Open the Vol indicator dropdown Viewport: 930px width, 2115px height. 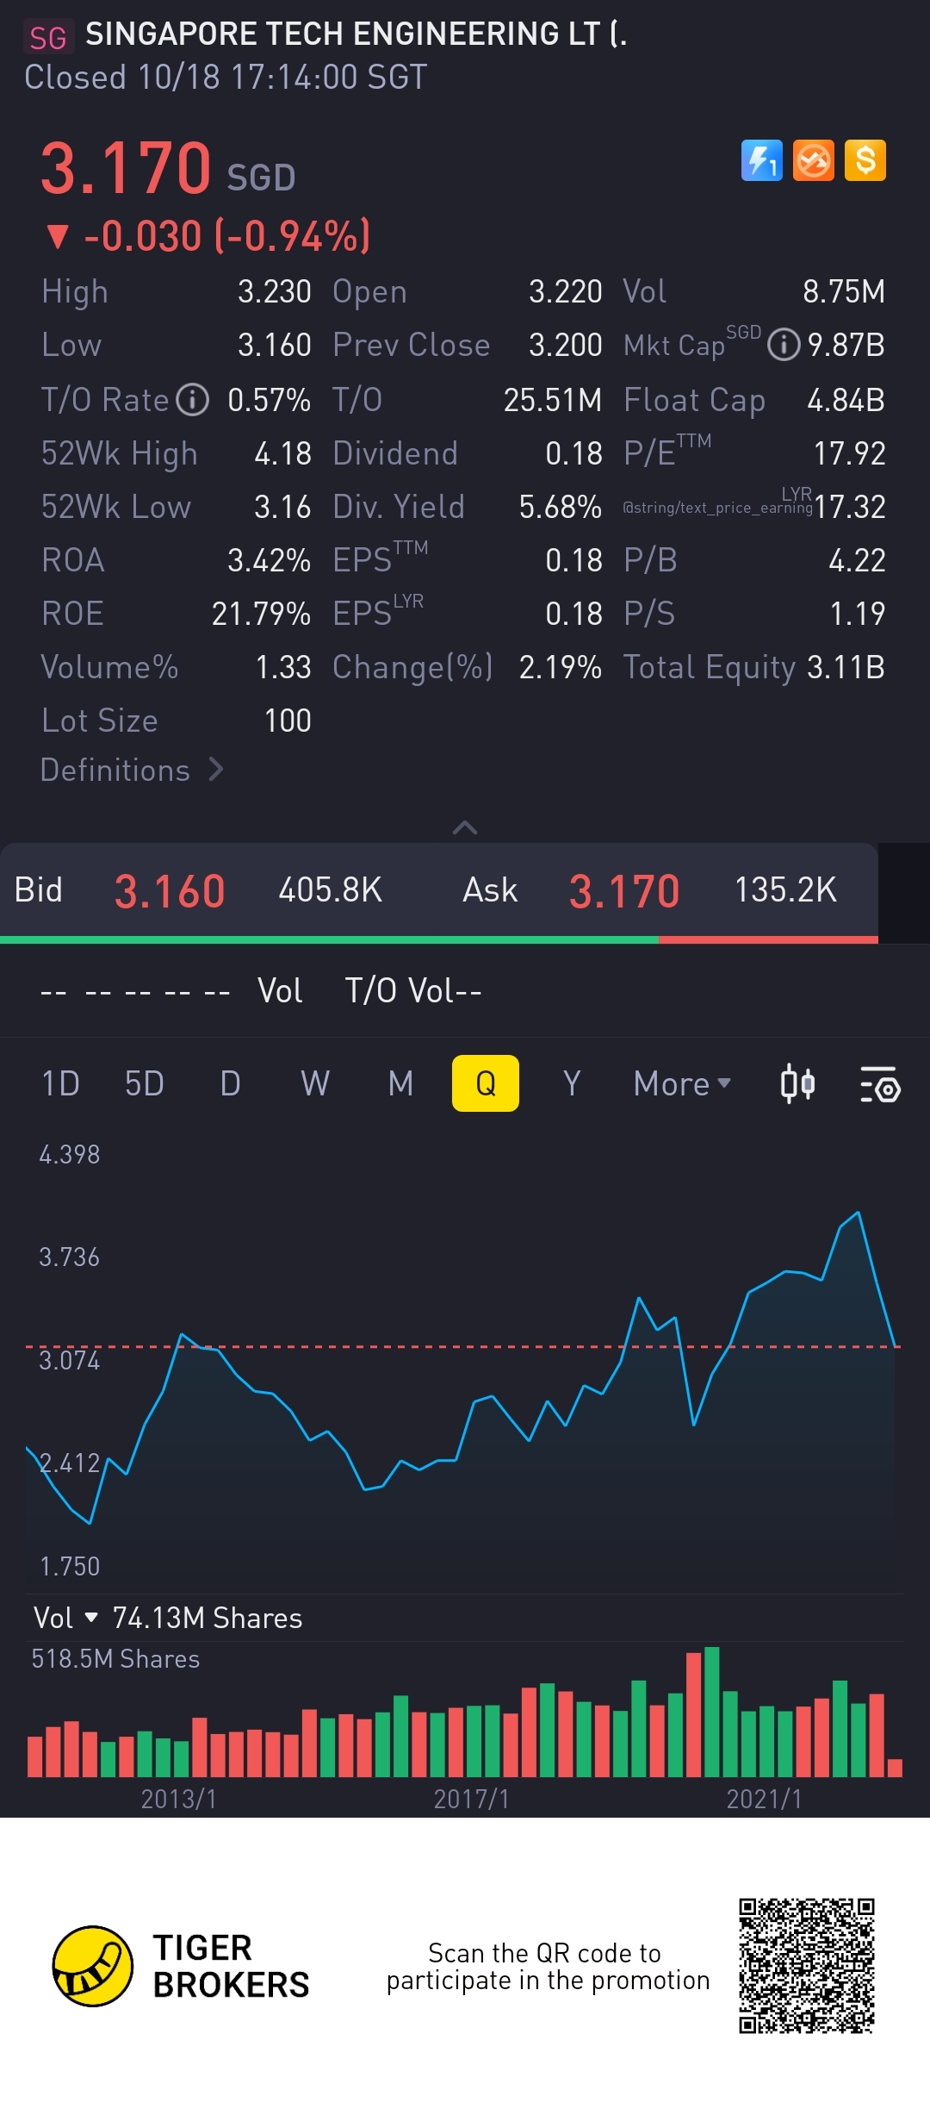point(65,1618)
